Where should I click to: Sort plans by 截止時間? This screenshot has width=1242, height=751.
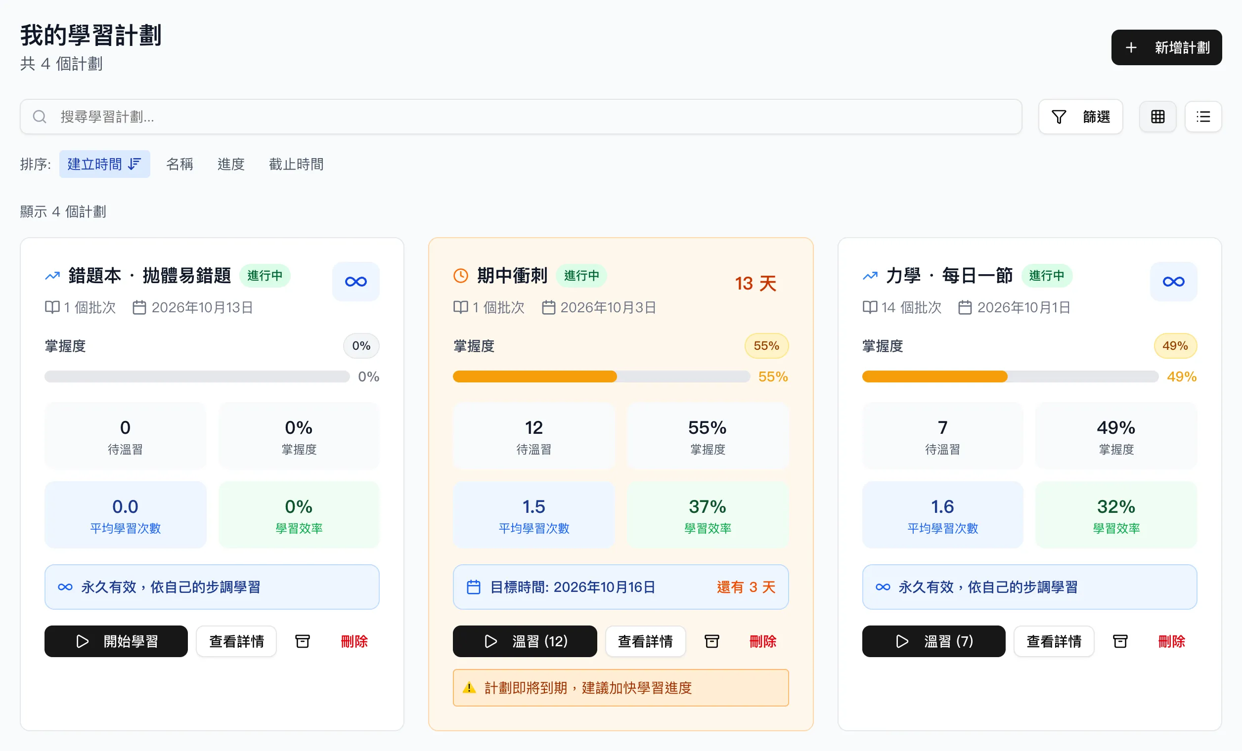[x=296, y=164]
